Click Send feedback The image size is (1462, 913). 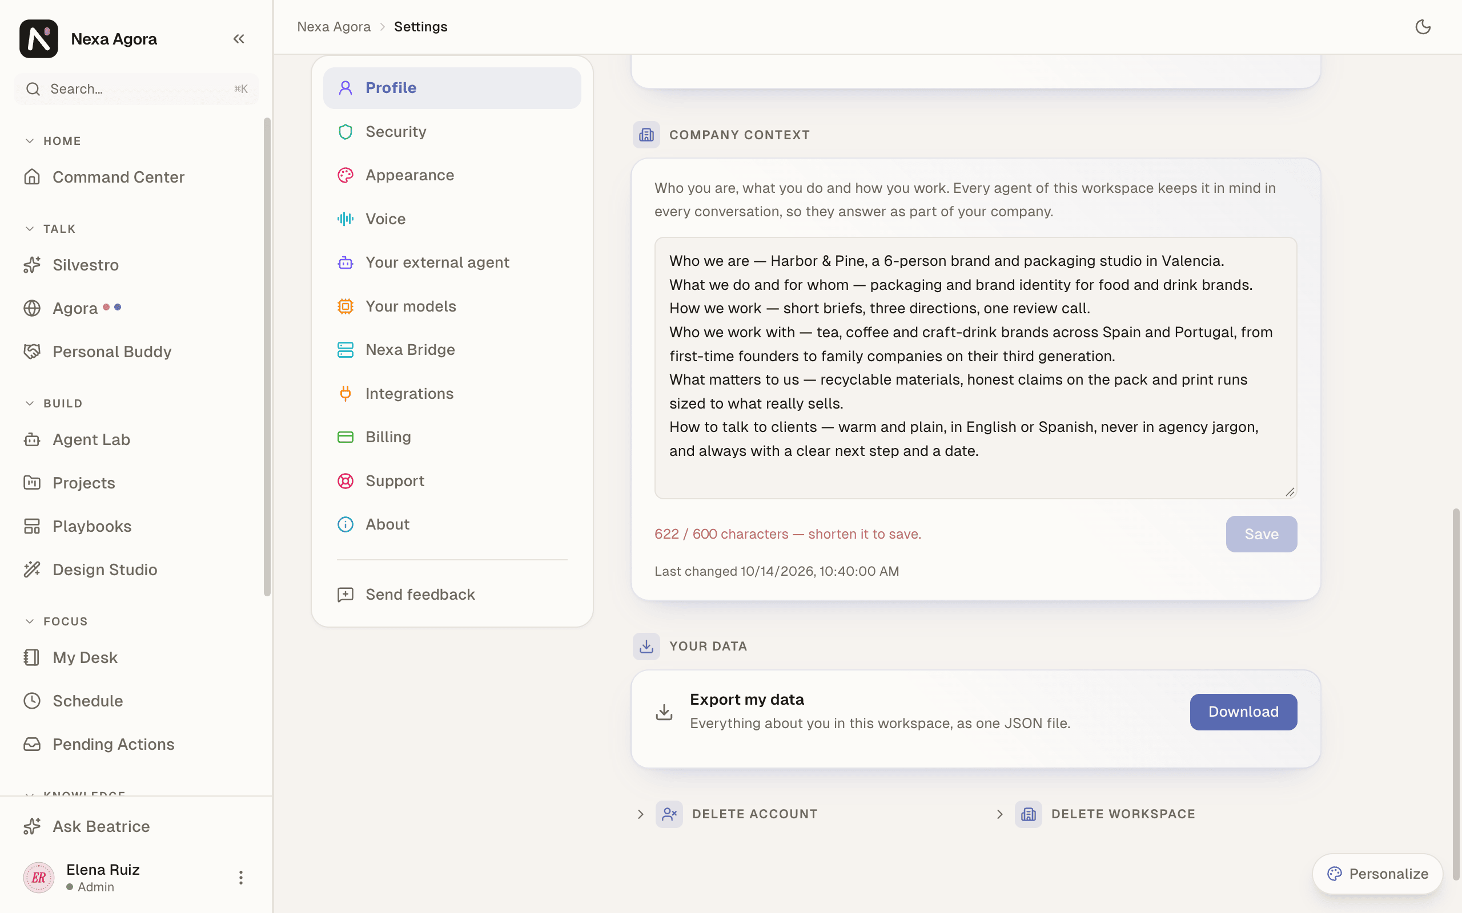452,595
